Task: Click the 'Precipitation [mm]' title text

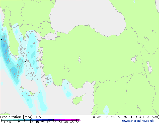Action: click(16, 117)
